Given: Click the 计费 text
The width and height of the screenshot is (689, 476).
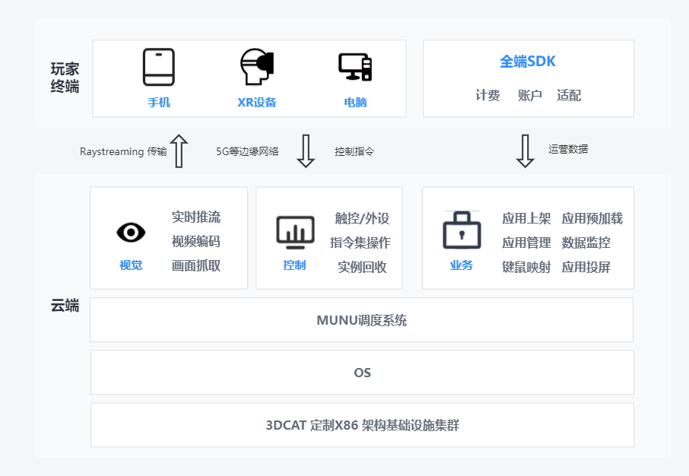Looking at the screenshot, I should click(487, 95).
